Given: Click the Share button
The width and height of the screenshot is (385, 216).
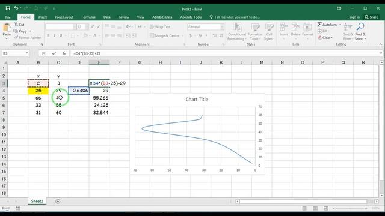Looking at the screenshot, I should click(371, 17).
